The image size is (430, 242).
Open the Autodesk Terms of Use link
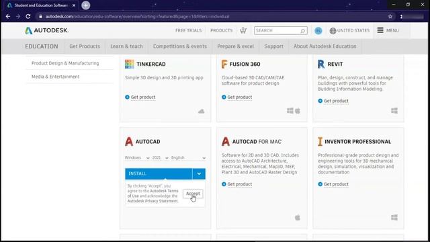[164, 191]
